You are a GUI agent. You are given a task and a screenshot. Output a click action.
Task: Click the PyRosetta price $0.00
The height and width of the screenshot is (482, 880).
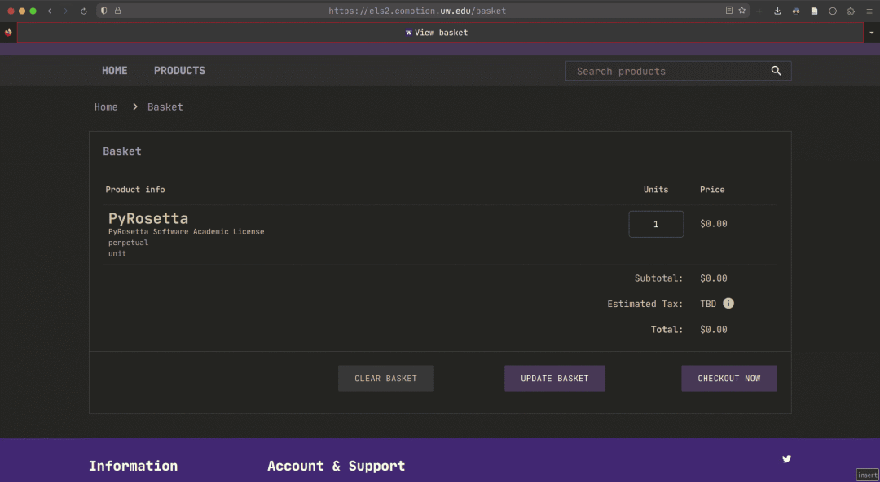click(x=713, y=224)
